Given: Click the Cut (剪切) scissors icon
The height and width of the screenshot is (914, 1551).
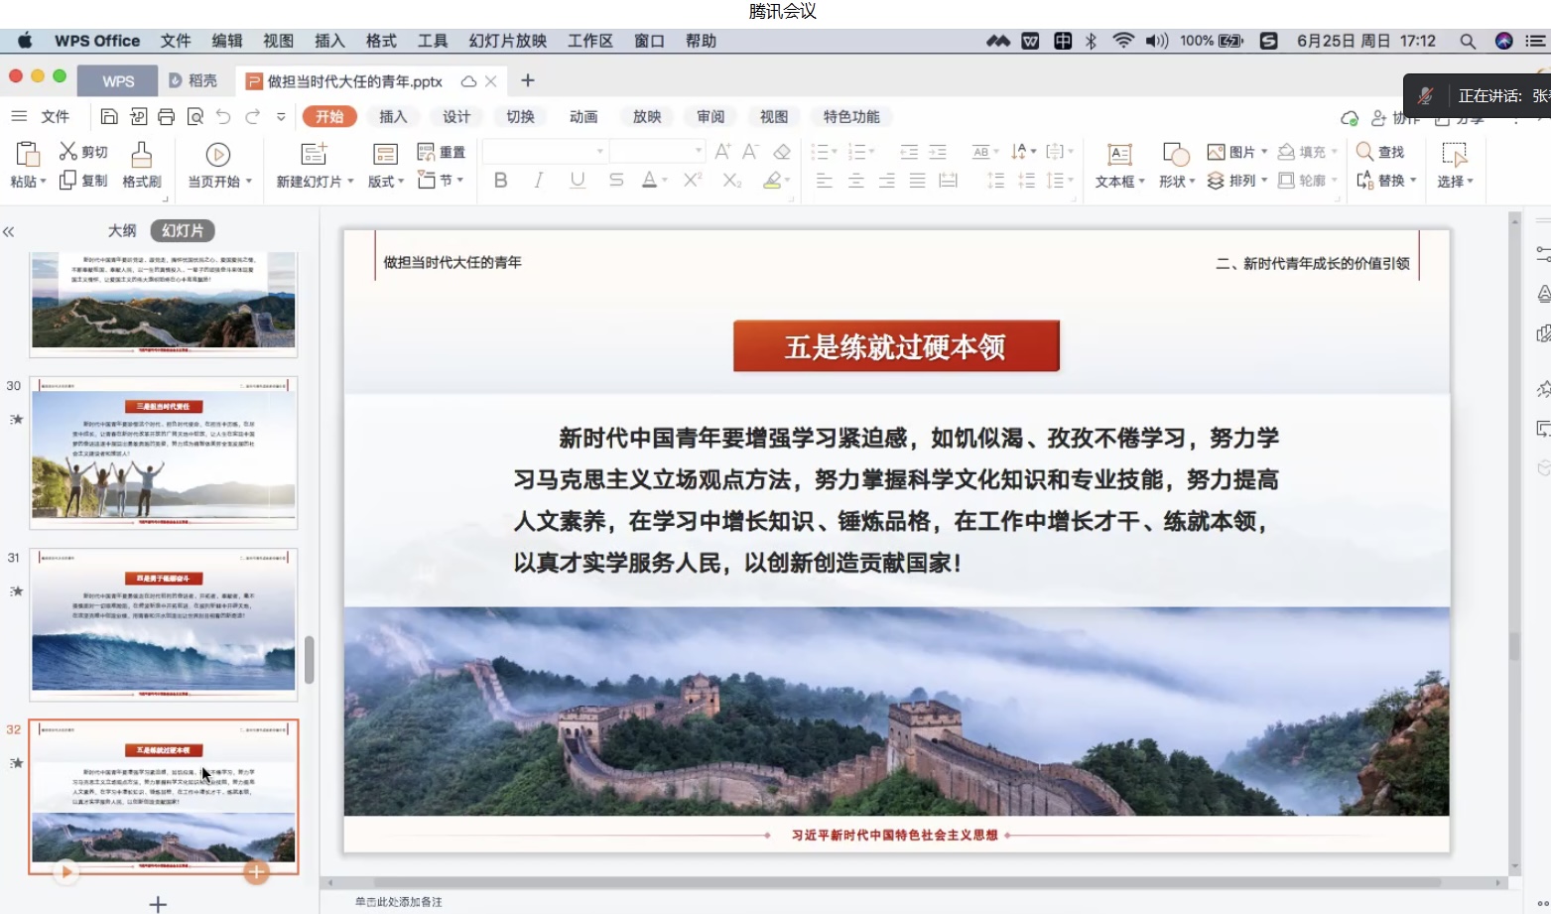Looking at the screenshot, I should pyautogui.click(x=67, y=151).
